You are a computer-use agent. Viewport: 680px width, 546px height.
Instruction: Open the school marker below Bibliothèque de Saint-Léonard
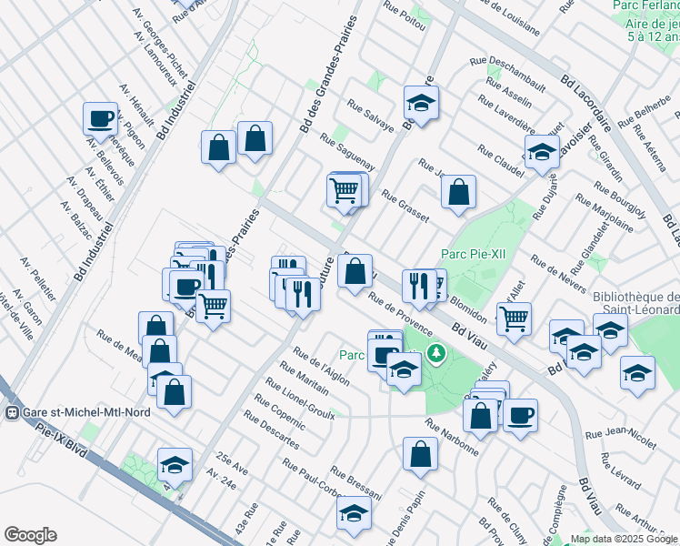(611, 331)
